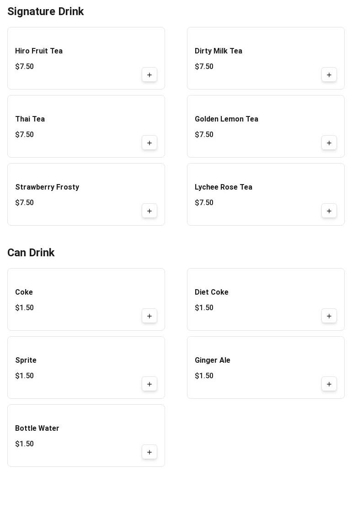352x513 pixels.
Task: Click plus icon for Thai Tea
Action: 149,143
